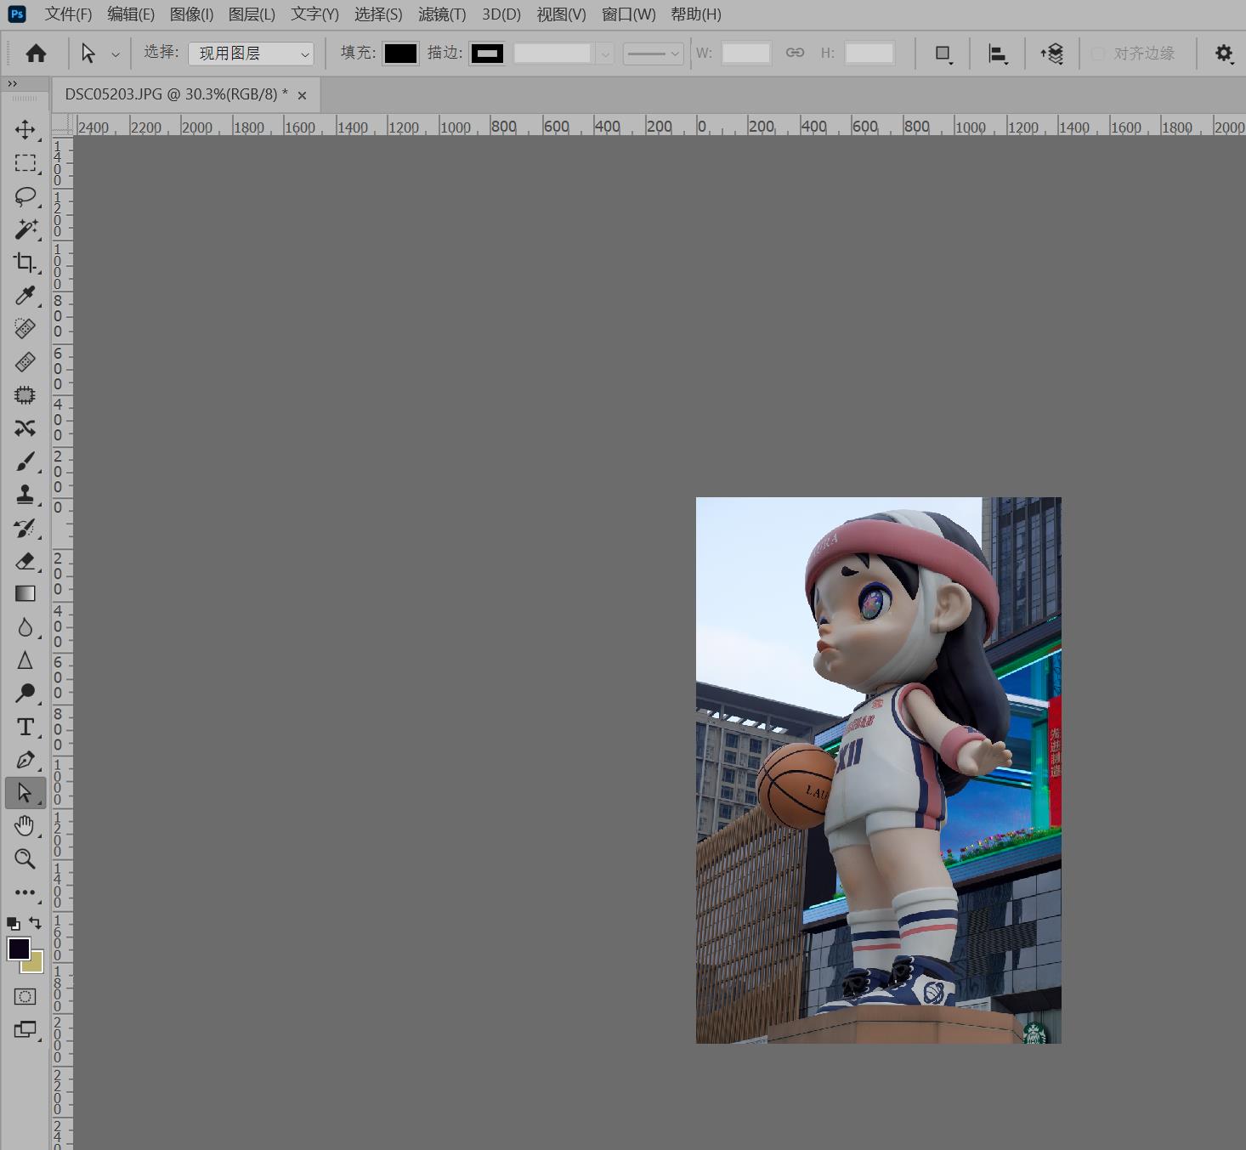Screen dimensions: 1246x1150
Task: Select the Hand tool
Action: tap(25, 826)
